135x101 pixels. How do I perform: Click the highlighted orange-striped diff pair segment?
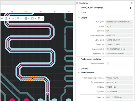tap(33, 79)
